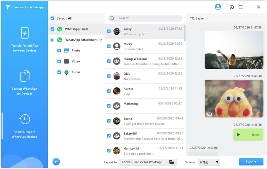Click the Backup WhatsApp on Devices icon
This screenshot has height=169, width=267.
[x=25, y=76]
